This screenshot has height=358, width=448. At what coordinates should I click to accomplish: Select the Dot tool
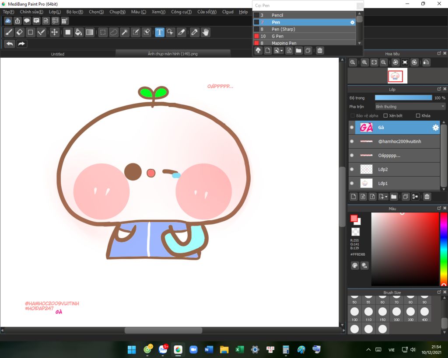[x=41, y=32]
